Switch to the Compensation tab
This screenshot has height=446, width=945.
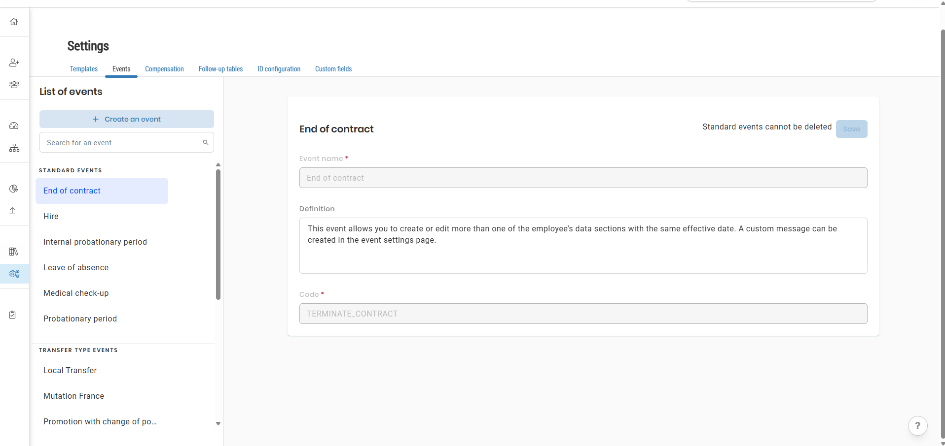[164, 69]
